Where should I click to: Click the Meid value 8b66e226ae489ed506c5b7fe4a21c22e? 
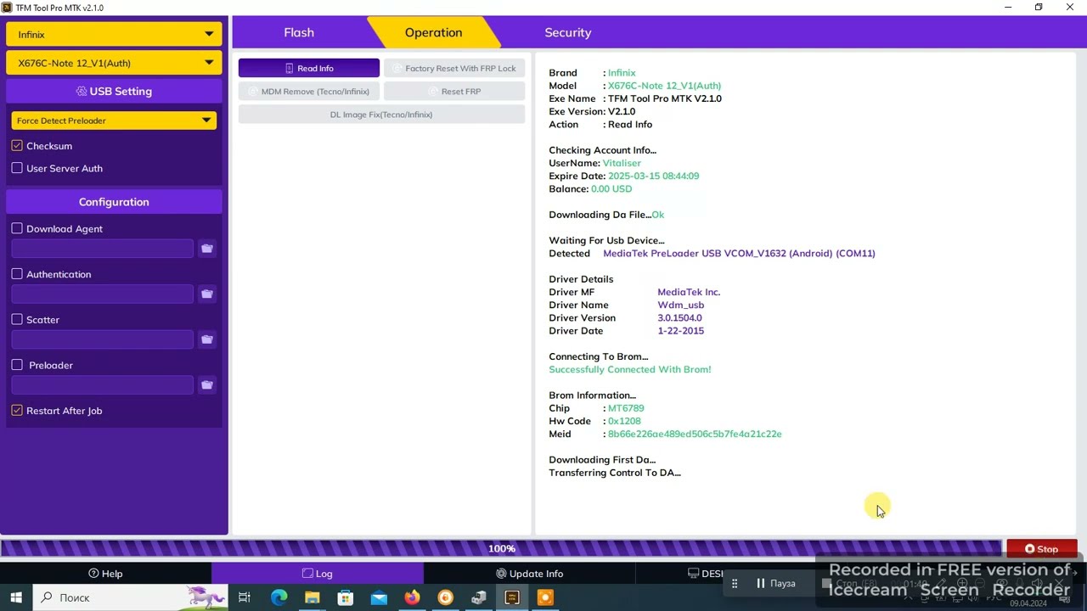(695, 434)
